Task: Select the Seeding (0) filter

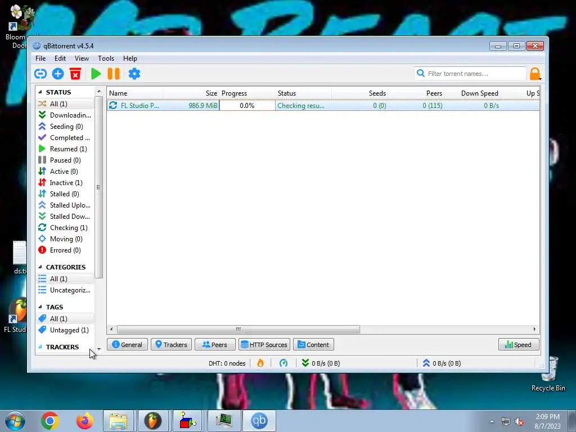Action: coord(65,127)
